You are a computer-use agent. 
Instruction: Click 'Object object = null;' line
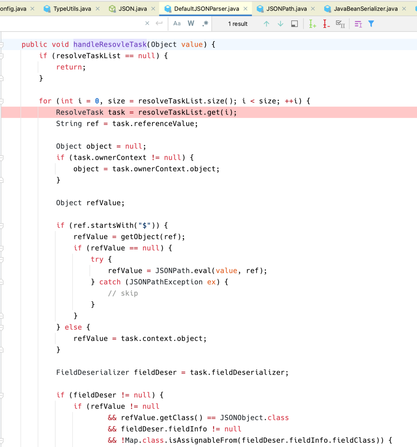(101, 146)
